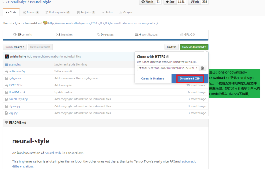The image size is (265, 169).
Task: Open the Branch: master dropdown
Action: [15, 47]
